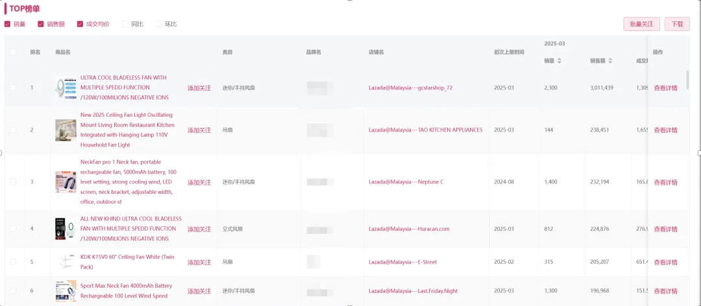Open KHIND bladeless fan thumbnail in row 4
Screen dimensions: 701x306
66,229
